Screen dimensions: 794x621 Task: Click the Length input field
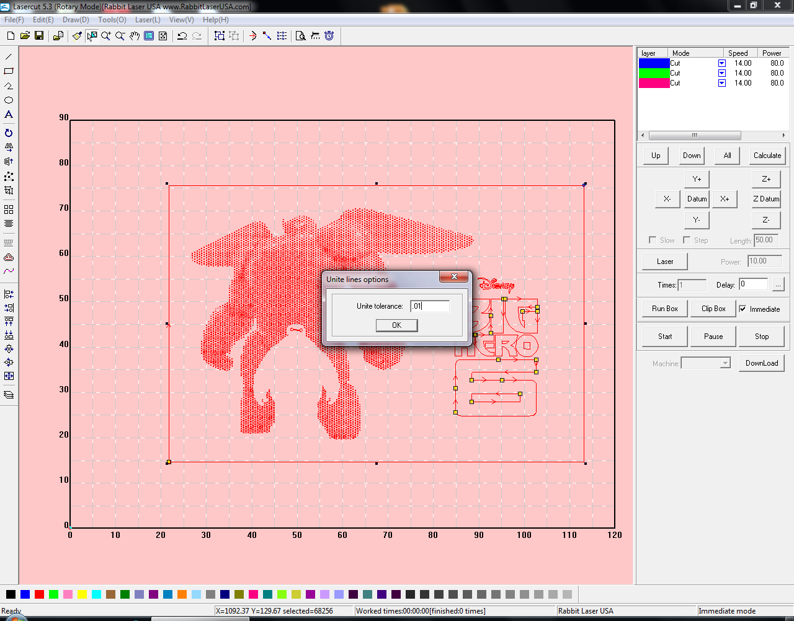coord(767,240)
